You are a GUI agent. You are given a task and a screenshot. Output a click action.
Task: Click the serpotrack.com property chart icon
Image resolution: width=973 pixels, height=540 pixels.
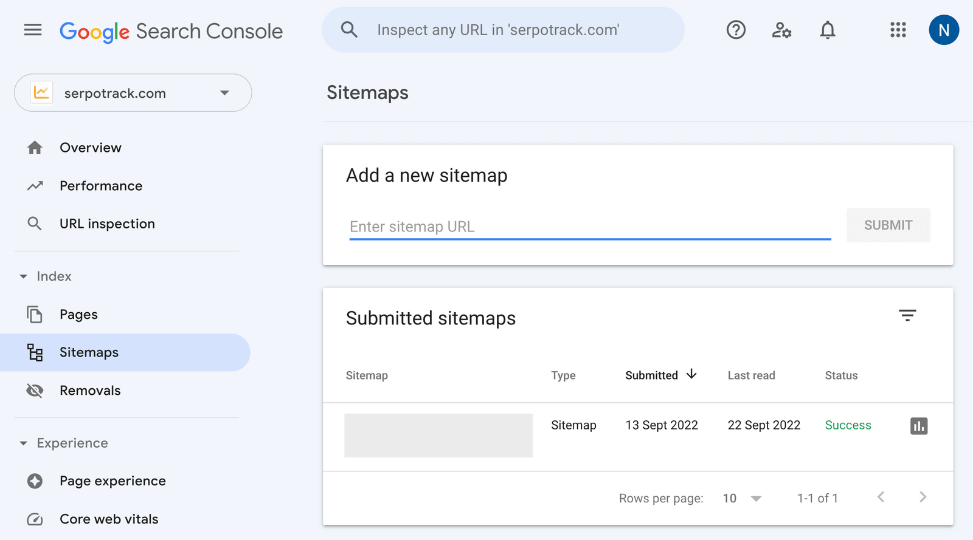[41, 92]
